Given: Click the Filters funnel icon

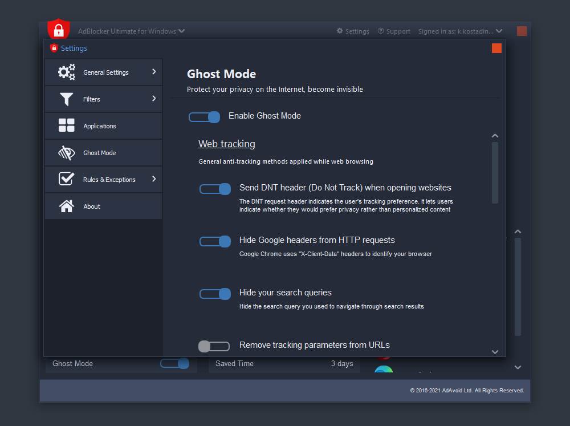Looking at the screenshot, I should pos(67,99).
